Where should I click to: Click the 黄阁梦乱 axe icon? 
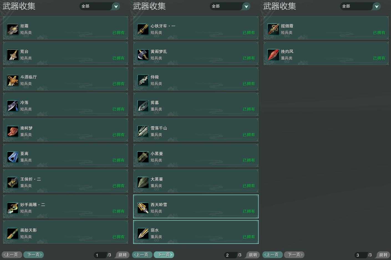pyautogui.click(x=143, y=55)
